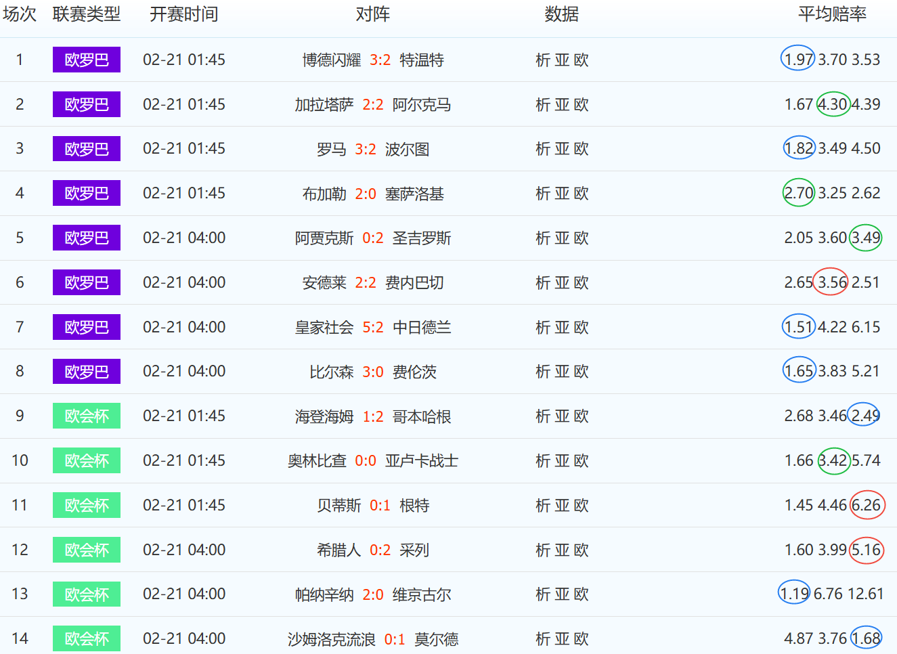Open 比尔森 team link
This screenshot has width=897, height=654.
click(x=332, y=372)
